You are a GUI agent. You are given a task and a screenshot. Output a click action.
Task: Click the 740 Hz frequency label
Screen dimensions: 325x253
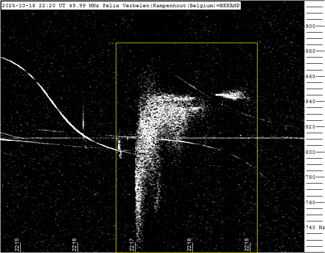pos(314,228)
